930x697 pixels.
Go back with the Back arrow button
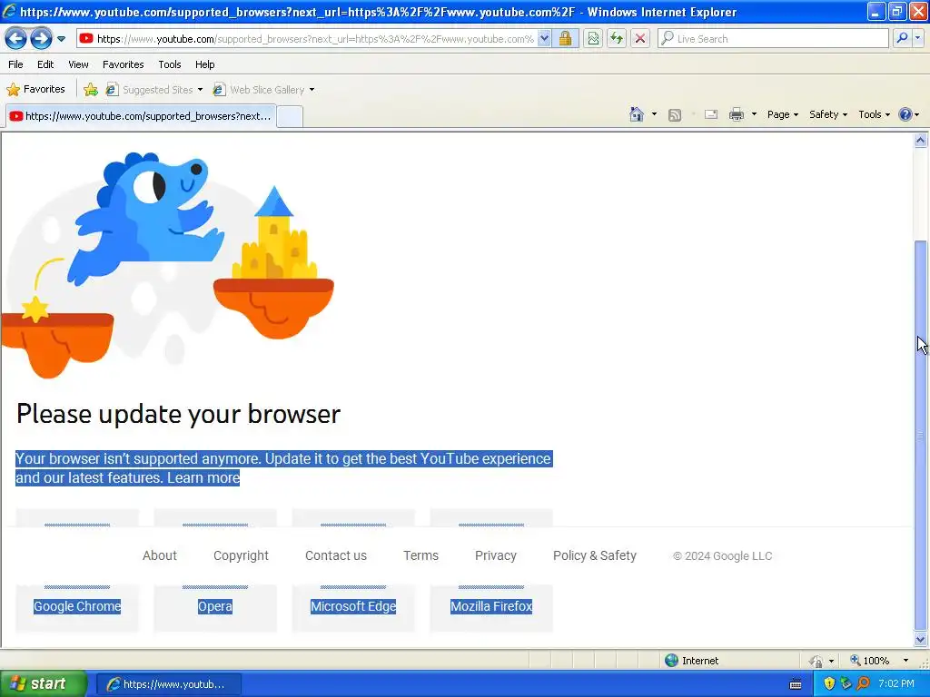tap(16, 39)
